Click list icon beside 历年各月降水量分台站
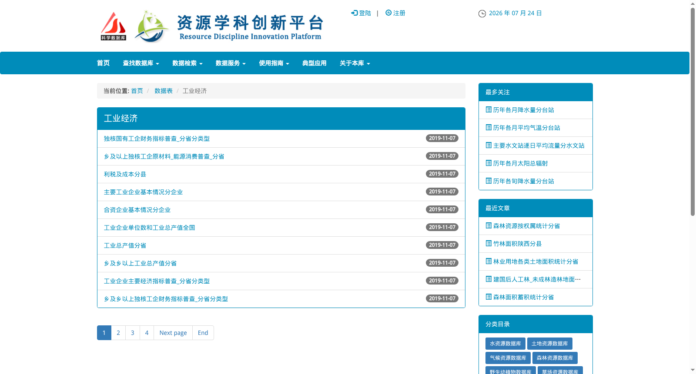The height and width of the screenshot is (374, 696). pyautogui.click(x=489, y=110)
